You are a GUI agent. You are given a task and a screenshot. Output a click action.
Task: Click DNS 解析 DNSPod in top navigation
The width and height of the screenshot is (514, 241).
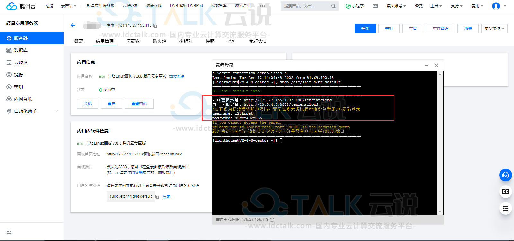tap(186, 6)
